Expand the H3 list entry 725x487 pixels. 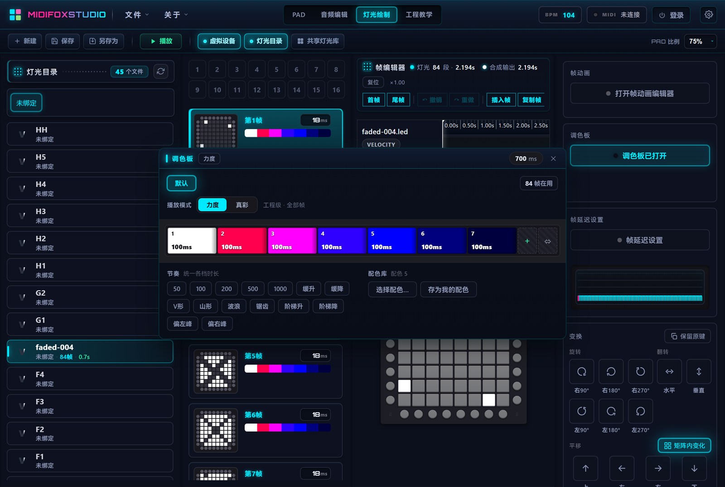[90, 216]
